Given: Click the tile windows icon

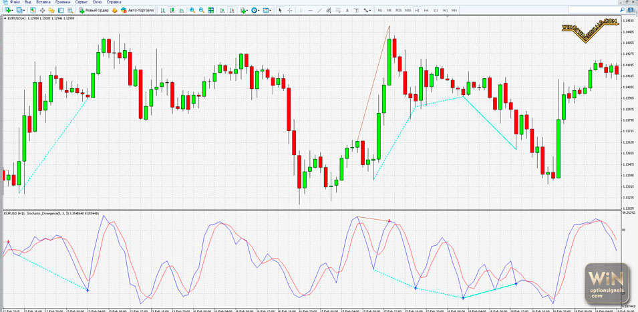Looking at the screenshot, I should [210, 11].
